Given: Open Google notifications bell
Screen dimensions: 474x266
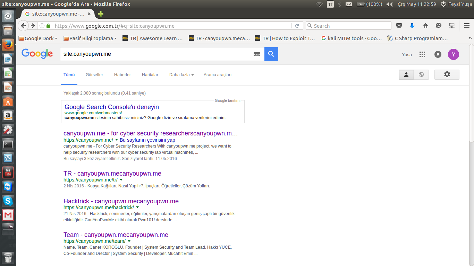Looking at the screenshot, I should coord(438,54).
